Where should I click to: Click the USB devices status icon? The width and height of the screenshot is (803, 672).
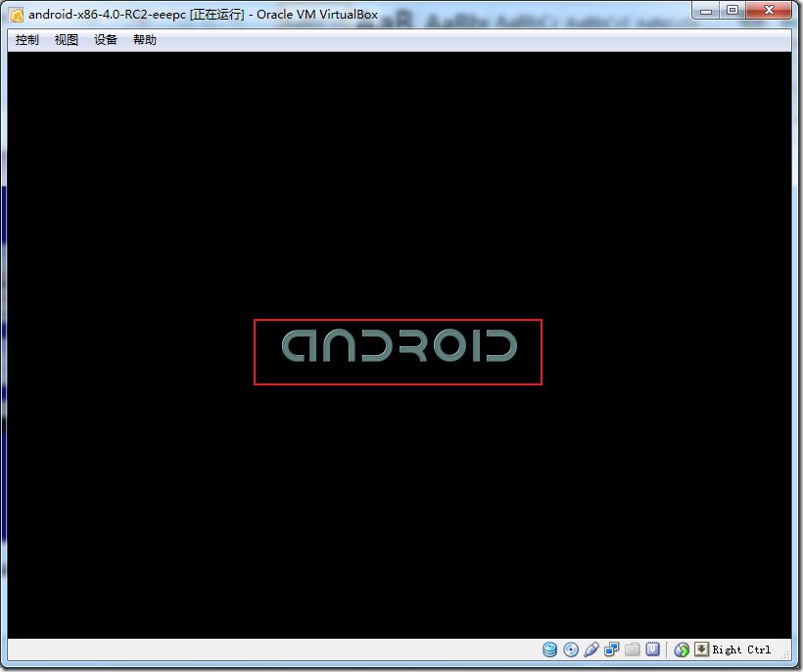[x=590, y=650]
